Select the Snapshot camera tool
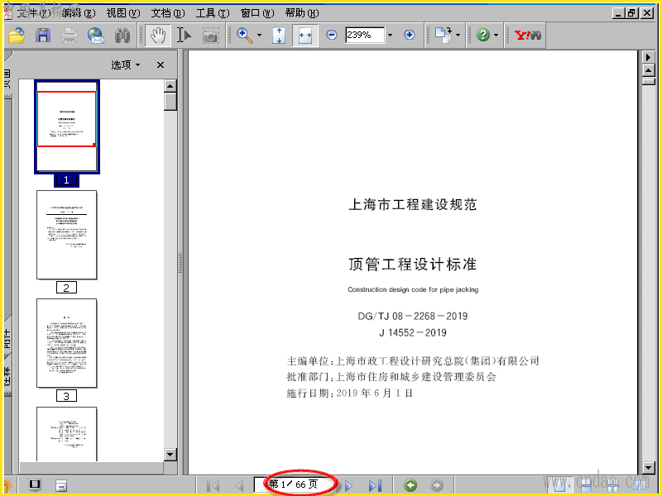 coord(210,36)
